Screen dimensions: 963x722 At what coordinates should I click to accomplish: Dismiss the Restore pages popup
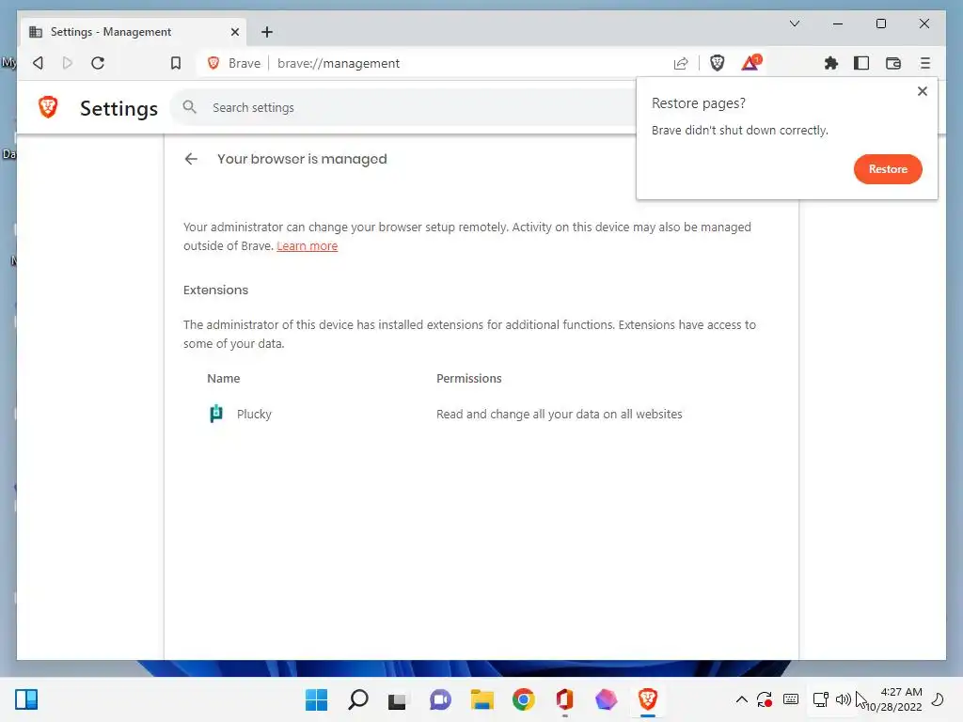tap(922, 91)
